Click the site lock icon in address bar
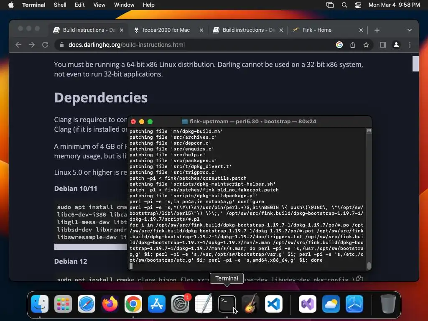This screenshot has width=428, height=321. coord(62,45)
